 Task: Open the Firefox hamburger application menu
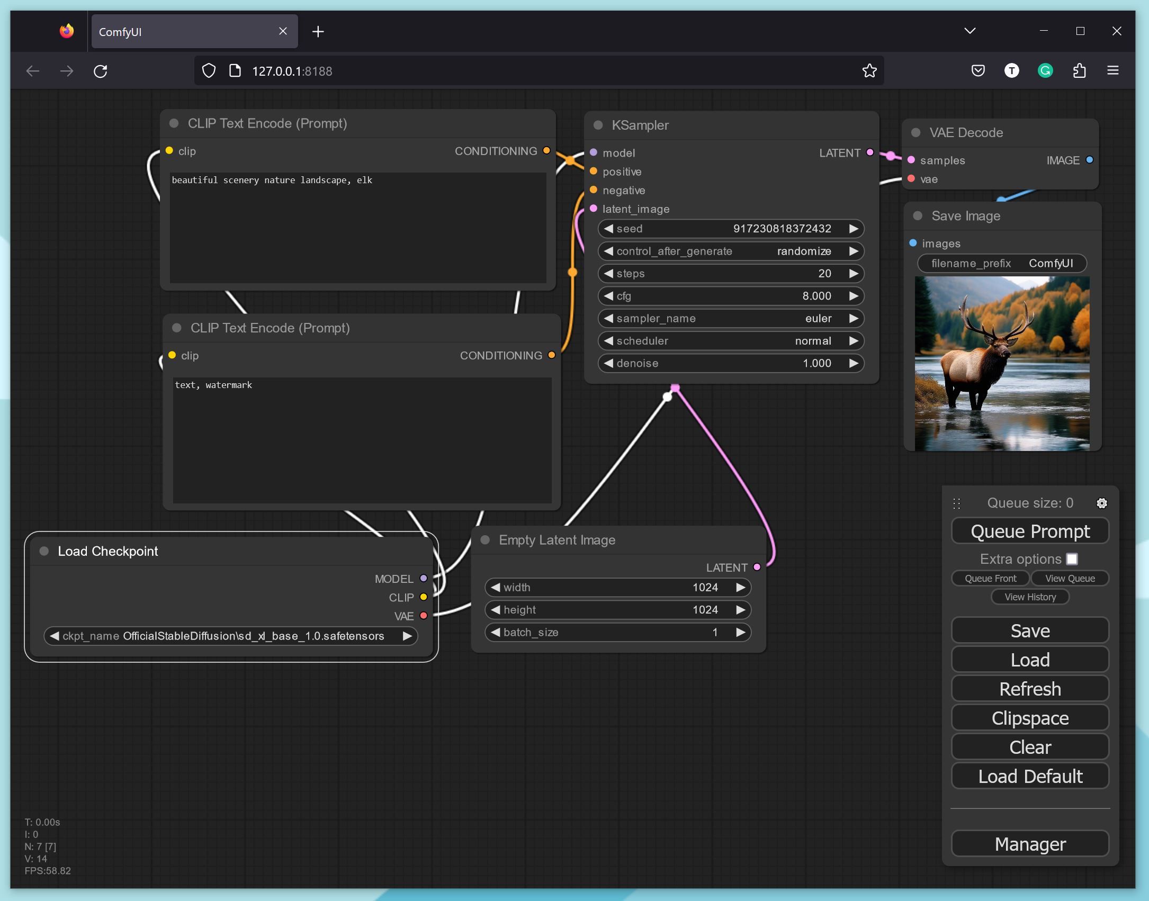1112,71
